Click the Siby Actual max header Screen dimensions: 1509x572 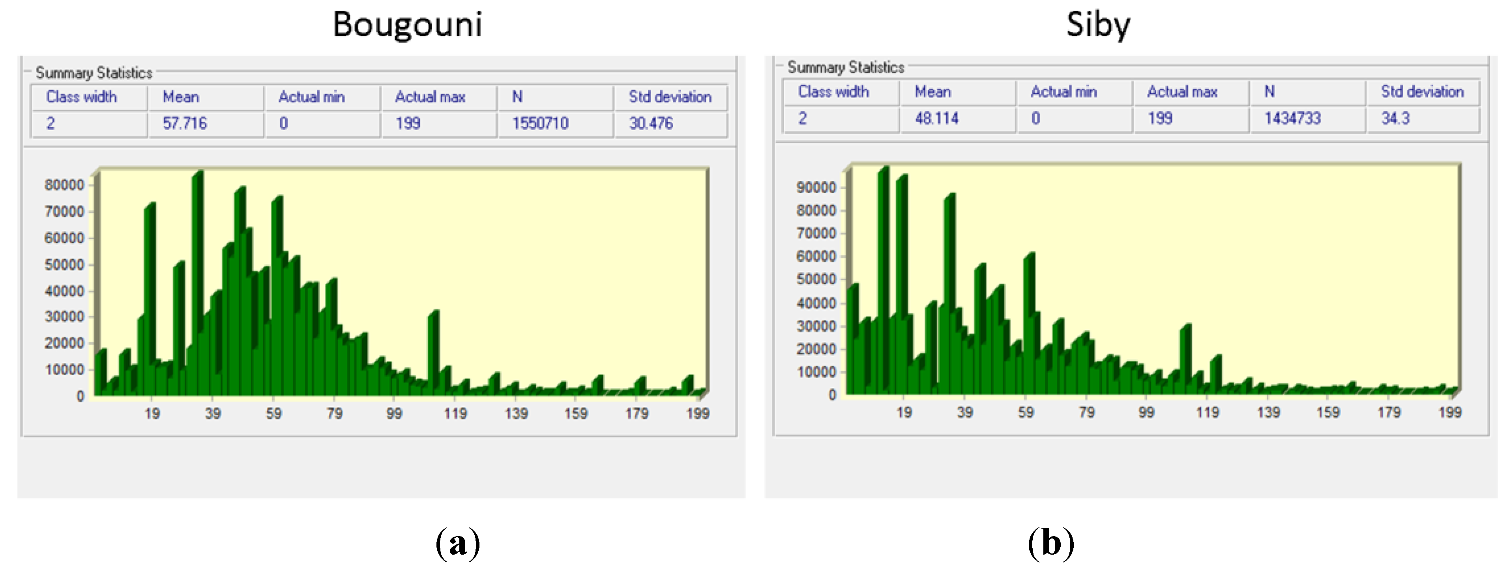[x=1182, y=92]
